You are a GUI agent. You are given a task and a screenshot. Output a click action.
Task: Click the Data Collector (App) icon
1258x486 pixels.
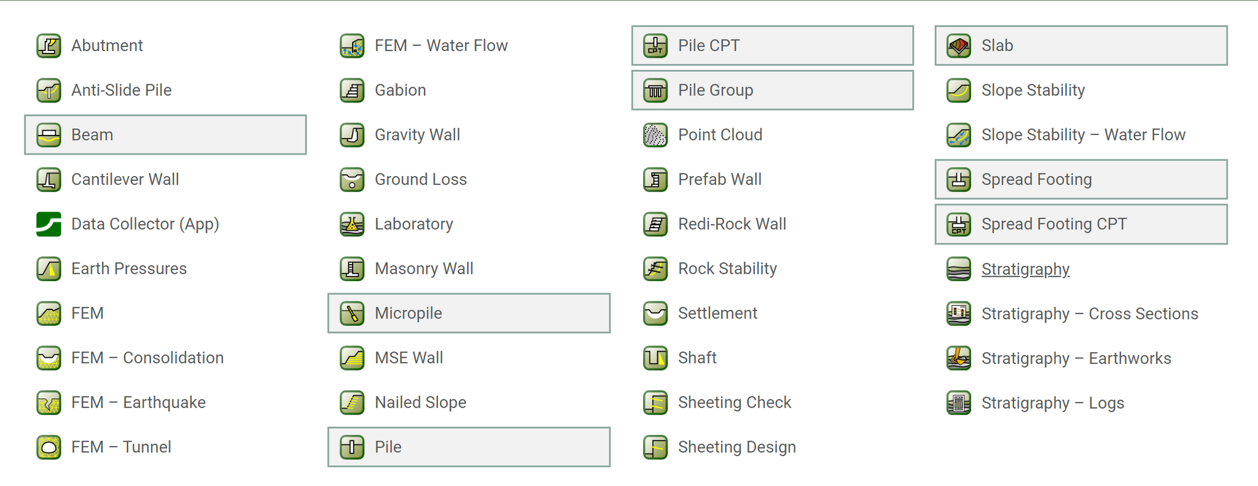(x=49, y=225)
